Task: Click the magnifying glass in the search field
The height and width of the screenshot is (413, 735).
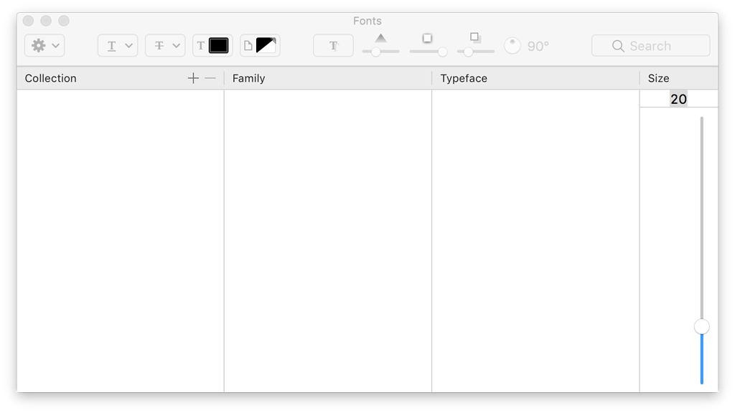Action: click(x=618, y=45)
